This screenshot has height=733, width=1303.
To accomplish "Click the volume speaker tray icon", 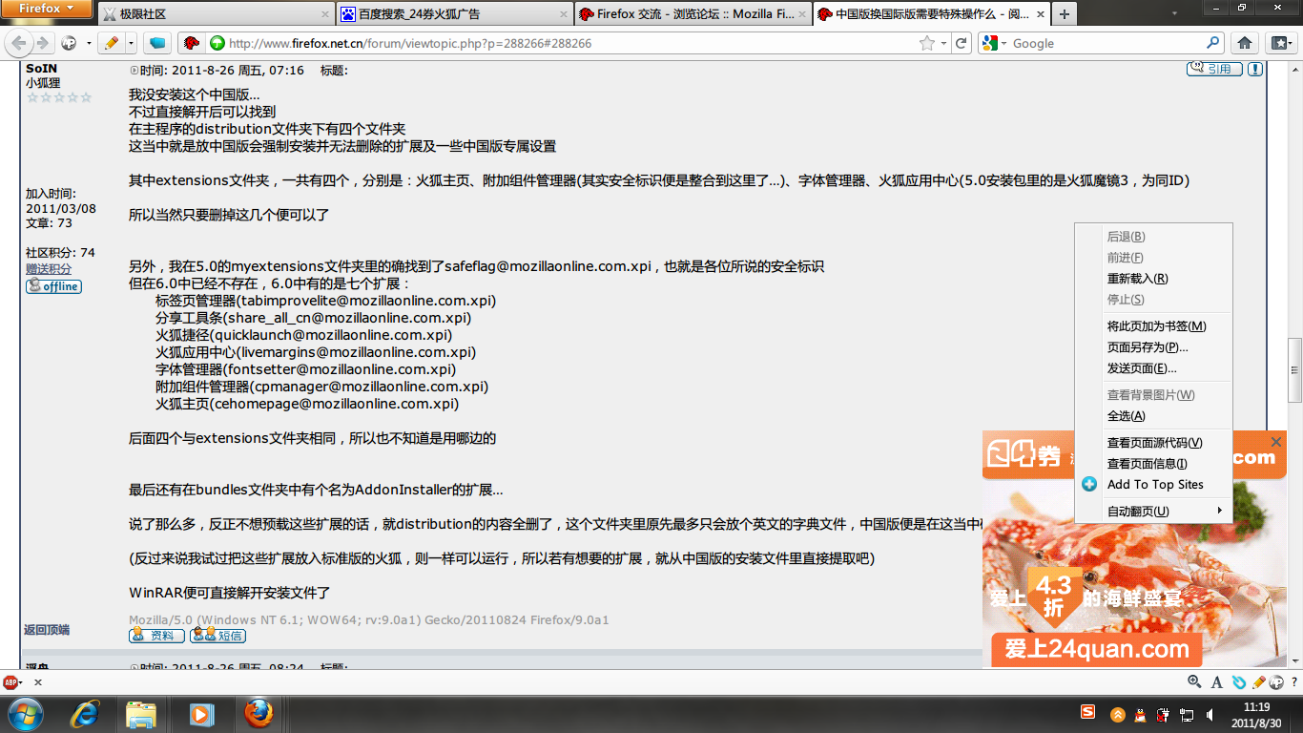I will [x=1210, y=714].
